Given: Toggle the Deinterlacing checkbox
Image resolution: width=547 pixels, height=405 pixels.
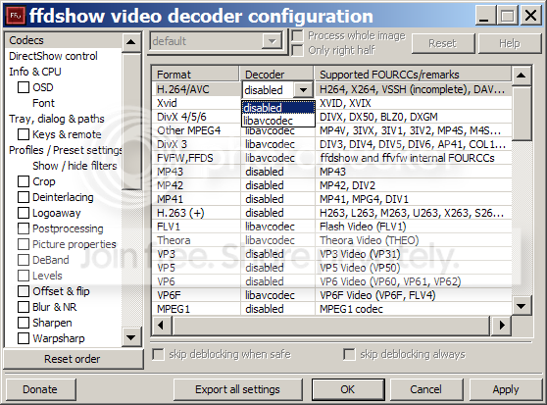Looking at the screenshot, I should (x=24, y=197).
